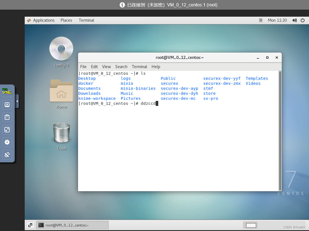309x231 pixels.
Task: Open the noVNC clipboard panel
Action: (x=7, y=117)
